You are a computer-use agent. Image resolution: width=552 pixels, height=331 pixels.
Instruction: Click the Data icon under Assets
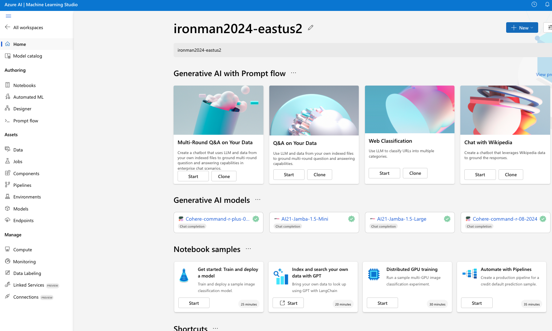8,149
